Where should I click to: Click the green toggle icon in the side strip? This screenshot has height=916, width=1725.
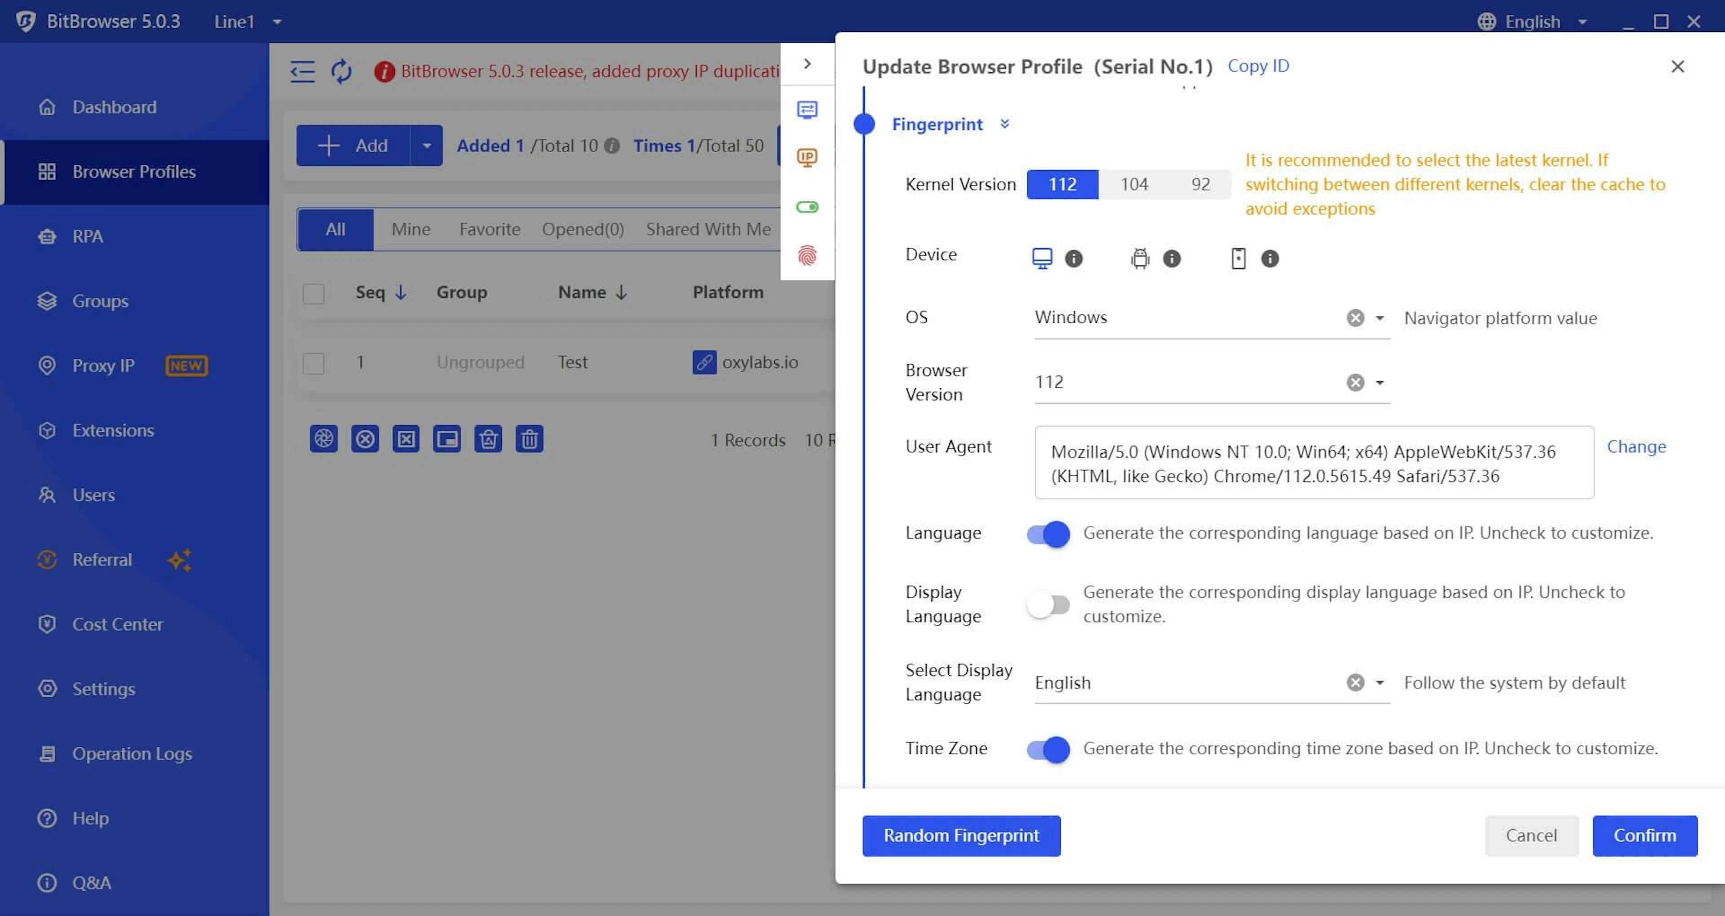coord(807,207)
